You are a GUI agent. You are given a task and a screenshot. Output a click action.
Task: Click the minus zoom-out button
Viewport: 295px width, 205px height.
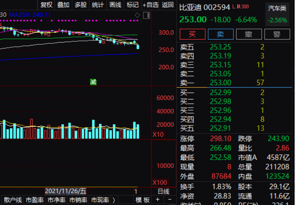tap(170, 199)
